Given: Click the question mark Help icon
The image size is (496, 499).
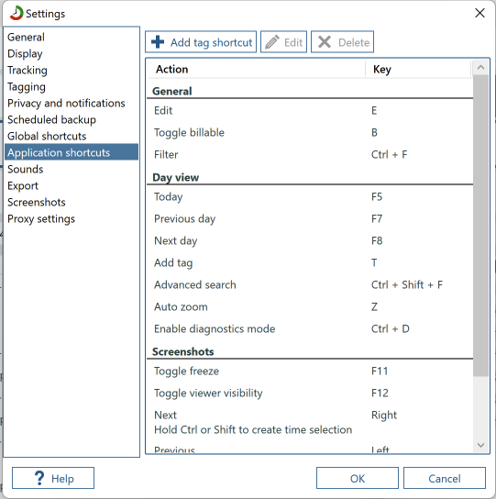Looking at the screenshot, I should point(39,478).
